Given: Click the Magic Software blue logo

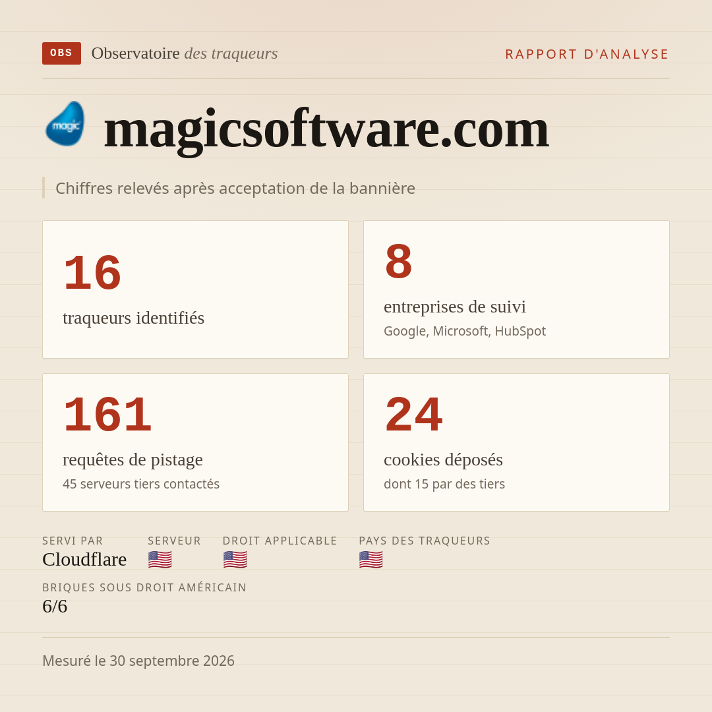Looking at the screenshot, I should click(x=65, y=123).
